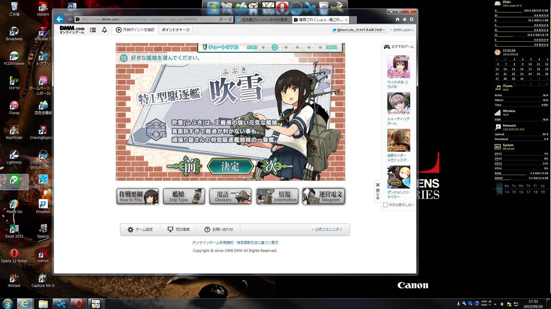Follow @KanColle_STAFF on Twitter button
551x309 pixels.
pyautogui.click(x=359, y=30)
